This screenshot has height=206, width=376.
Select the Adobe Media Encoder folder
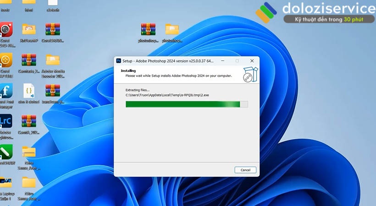pyautogui.click(x=53, y=60)
